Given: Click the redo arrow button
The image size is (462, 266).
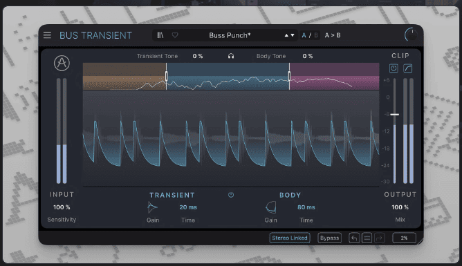Looking at the screenshot, I should (x=380, y=238).
